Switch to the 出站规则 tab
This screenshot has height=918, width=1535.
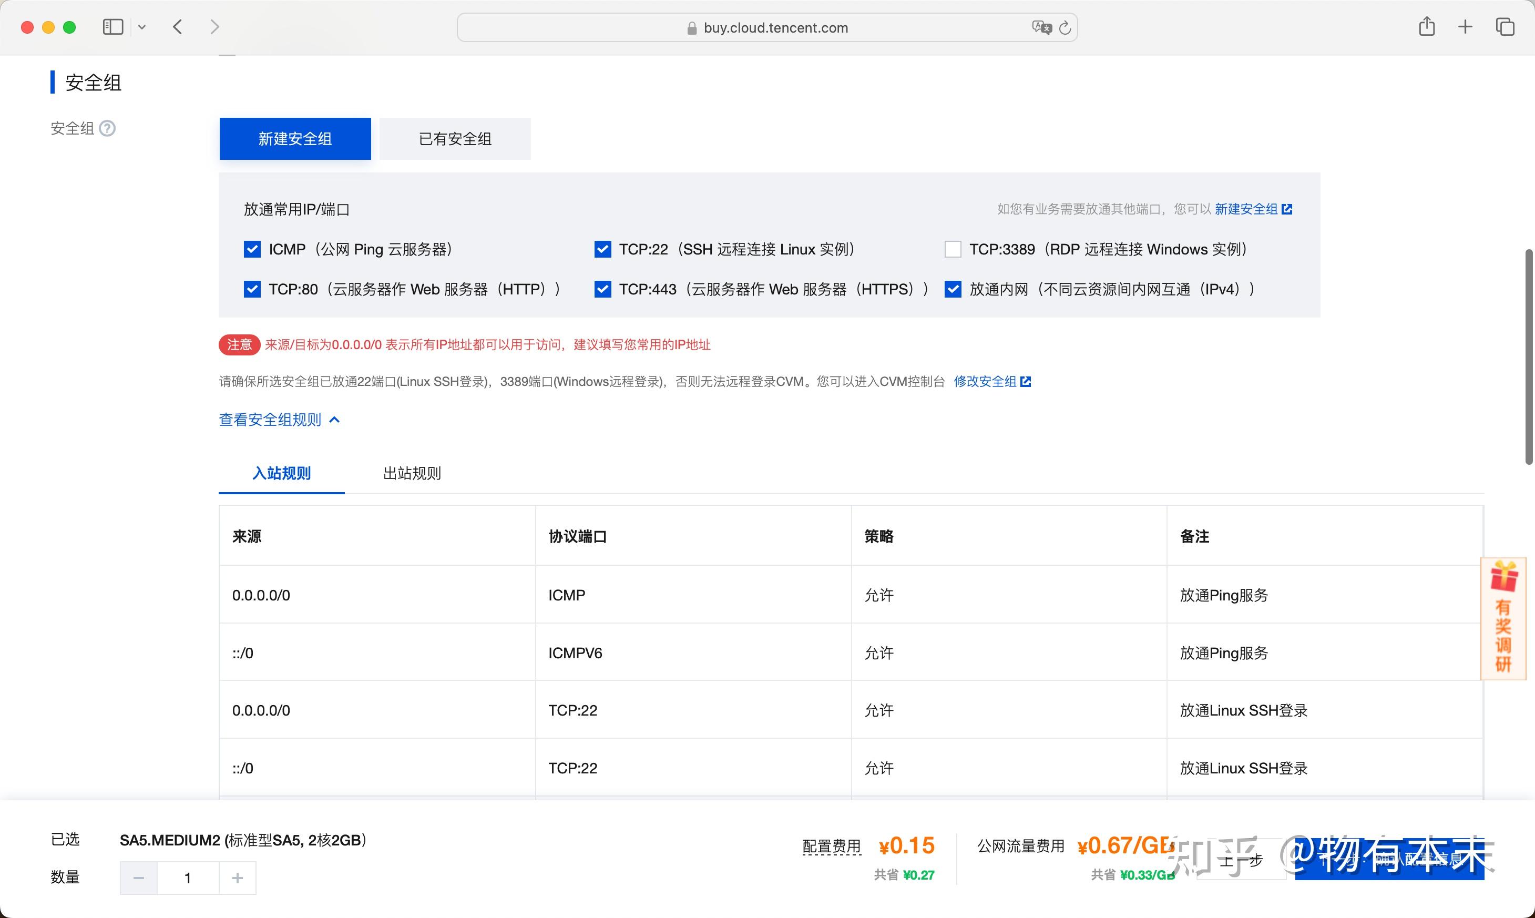[412, 473]
